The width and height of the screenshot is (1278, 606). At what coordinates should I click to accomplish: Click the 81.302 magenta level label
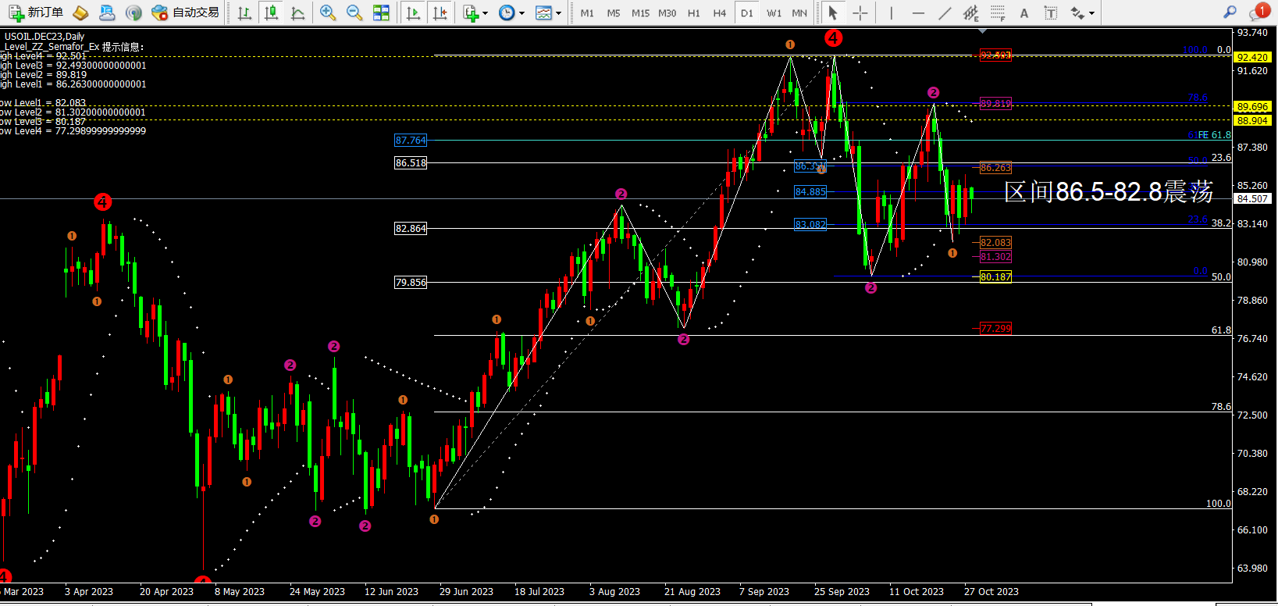click(995, 257)
